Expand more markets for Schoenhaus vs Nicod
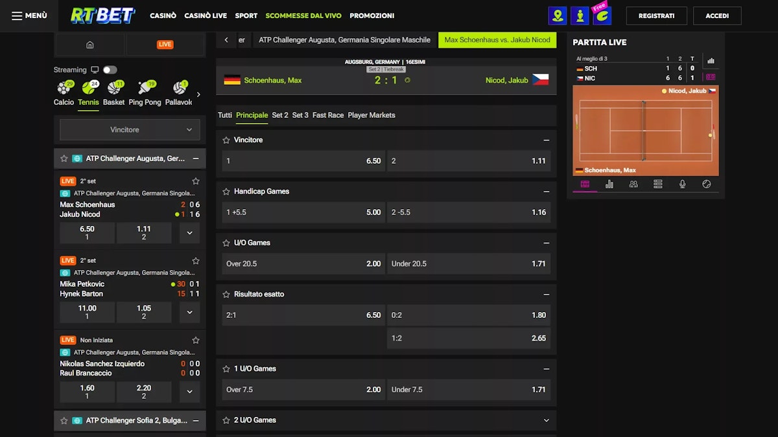This screenshot has height=437, width=778. [x=189, y=232]
